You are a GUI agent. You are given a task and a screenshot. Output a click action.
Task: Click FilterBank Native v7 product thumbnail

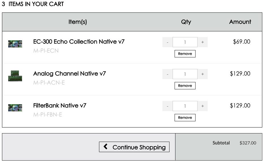15,108
